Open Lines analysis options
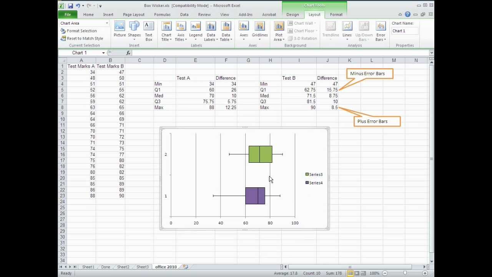The image size is (492, 277). tap(347, 31)
